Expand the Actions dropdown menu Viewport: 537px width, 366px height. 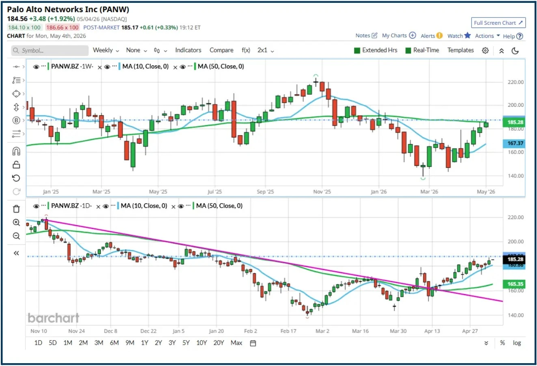pyautogui.click(x=487, y=36)
